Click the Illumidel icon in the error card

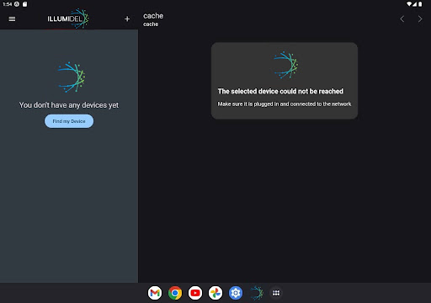(285, 65)
